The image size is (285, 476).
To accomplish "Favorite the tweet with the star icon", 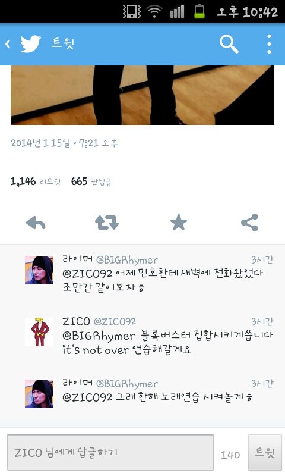I will tap(178, 223).
